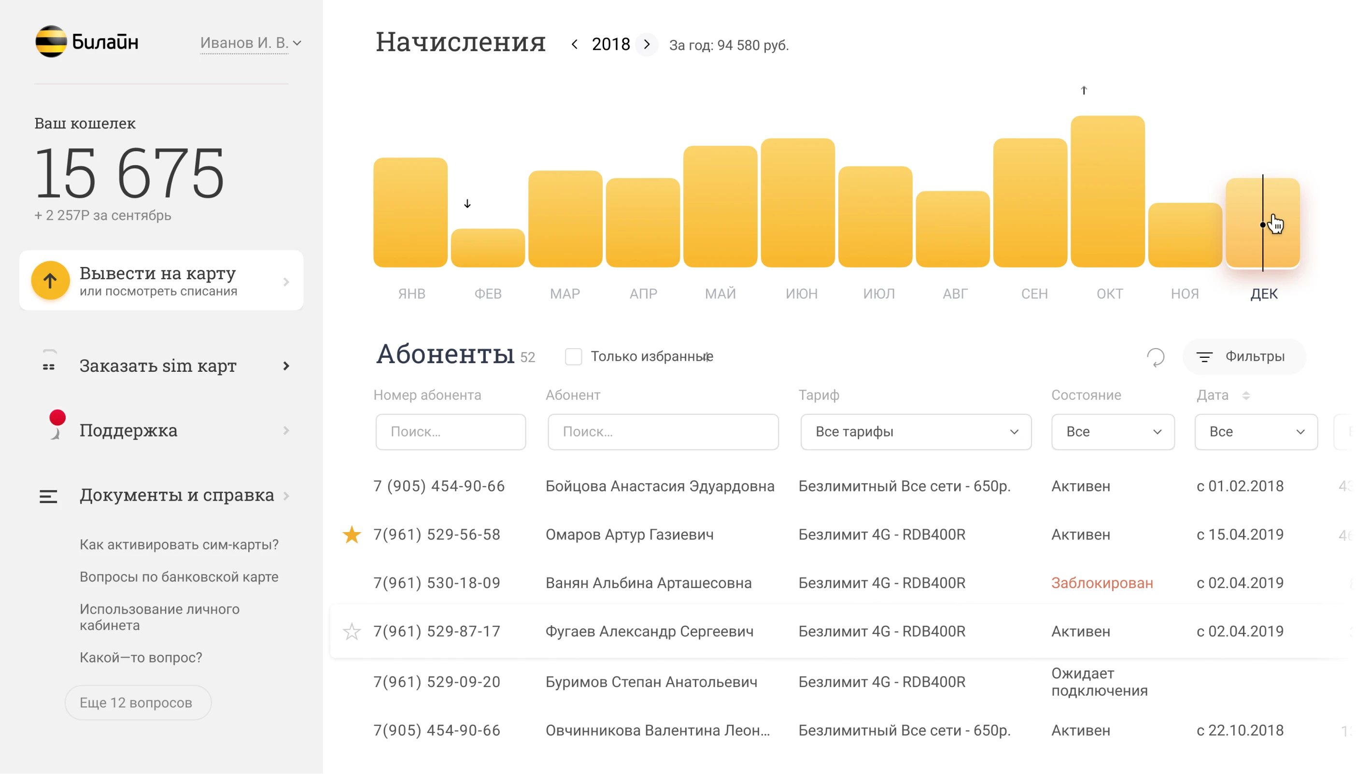Expand Вывести на карту chevron
This screenshot has height=774, width=1356.
click(x=286, y=282)
